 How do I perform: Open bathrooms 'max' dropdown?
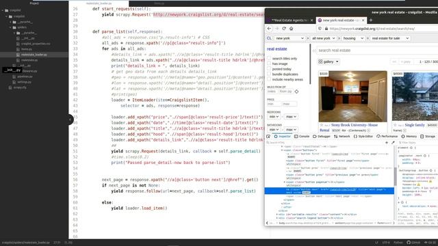click(291, 129)
